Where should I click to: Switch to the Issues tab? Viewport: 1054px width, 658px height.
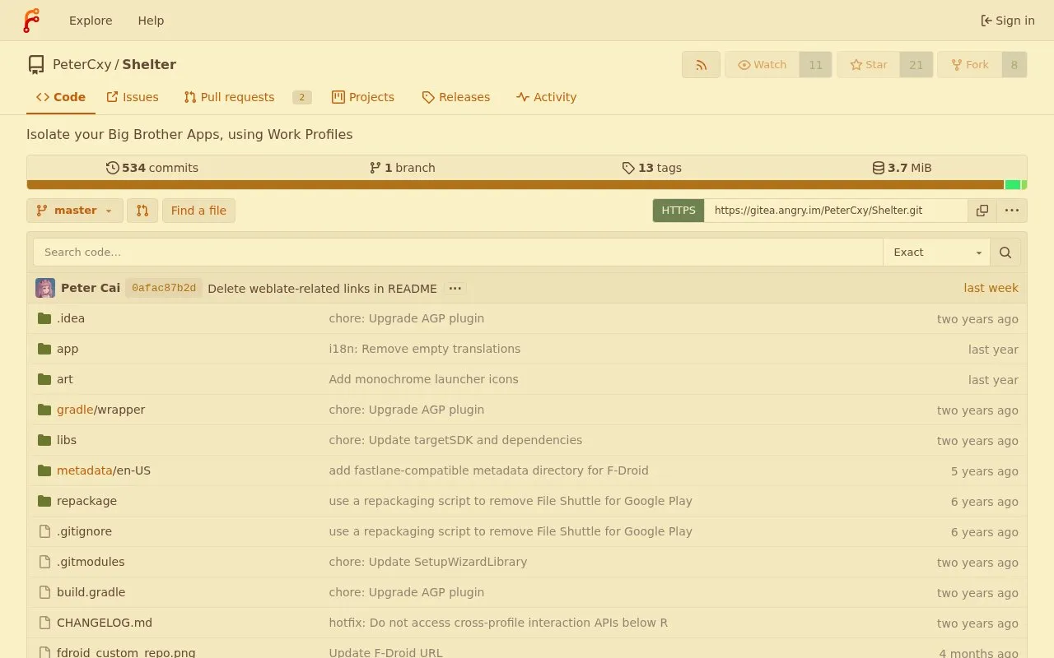click(x=133, y=97)
